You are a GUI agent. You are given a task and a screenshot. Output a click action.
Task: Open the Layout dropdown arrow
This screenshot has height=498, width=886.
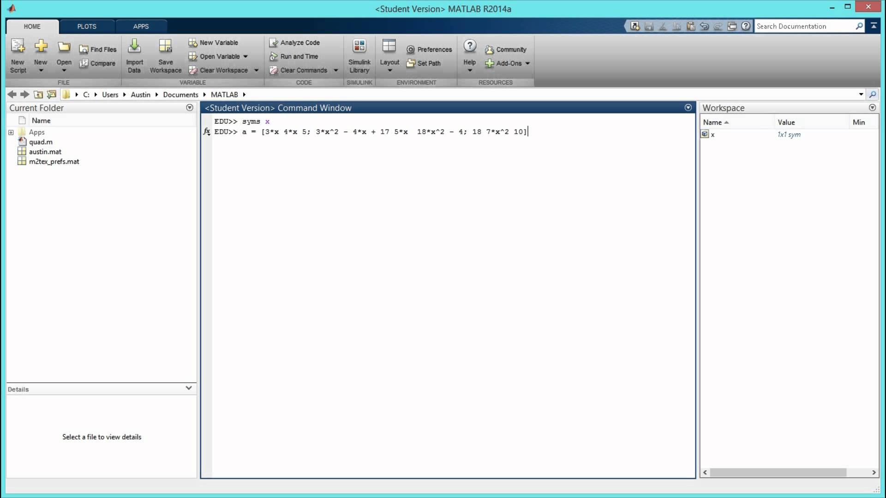[389, 71]
